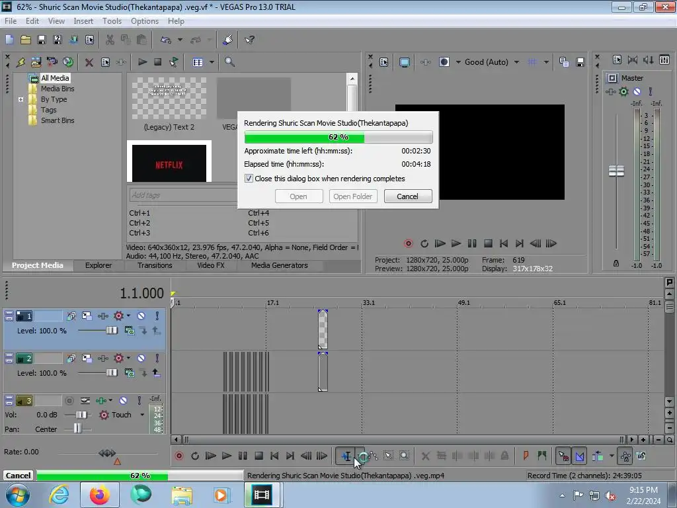Open the Undo history dropdown arrow
677x508 pixels.
click(x=180, y=40)
